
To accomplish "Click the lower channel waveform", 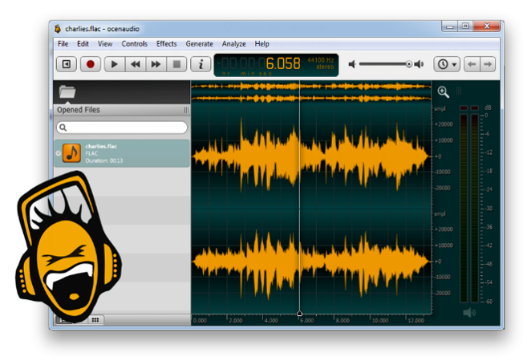I will click(311, 262).
